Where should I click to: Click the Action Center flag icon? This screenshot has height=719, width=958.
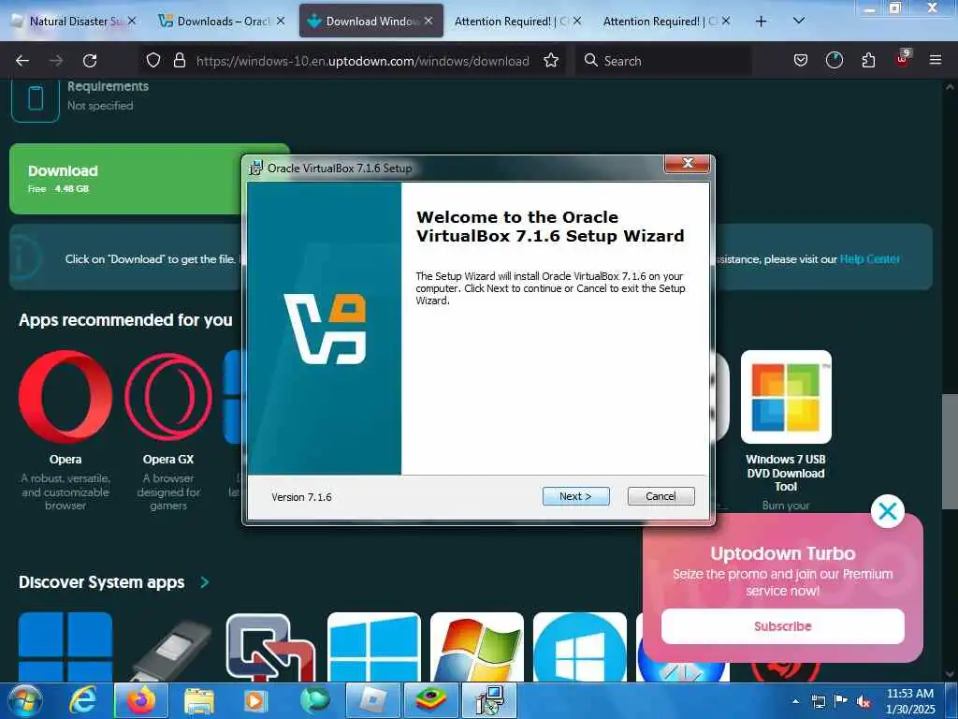pyautogui.click(x=841, y=701)
